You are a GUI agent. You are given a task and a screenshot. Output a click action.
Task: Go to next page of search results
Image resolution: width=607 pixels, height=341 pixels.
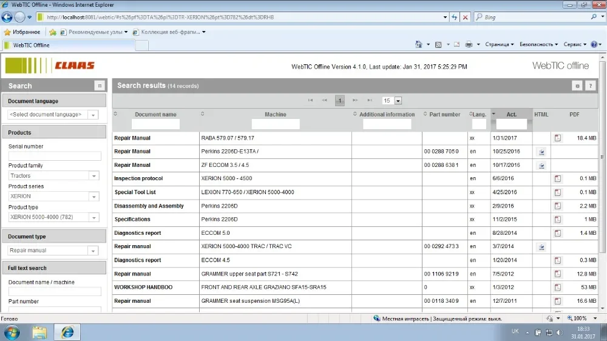point(355,100)
